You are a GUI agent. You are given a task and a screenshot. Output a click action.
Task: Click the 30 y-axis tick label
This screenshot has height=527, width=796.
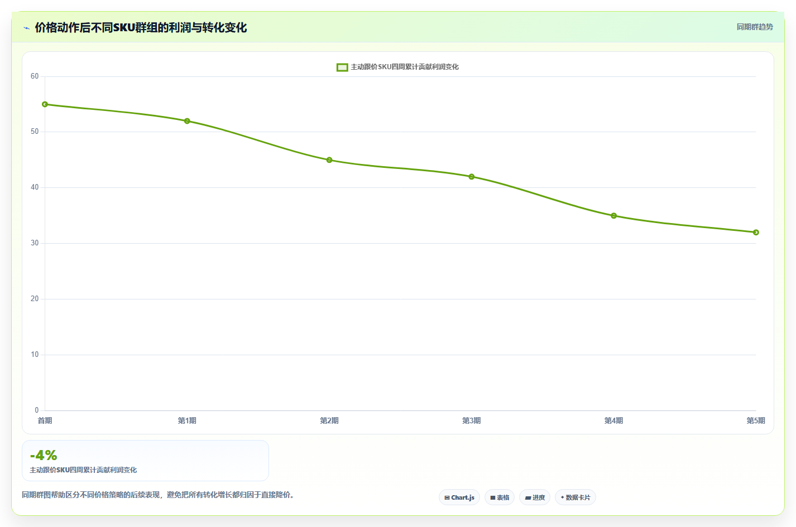click(x=35, y=243)
